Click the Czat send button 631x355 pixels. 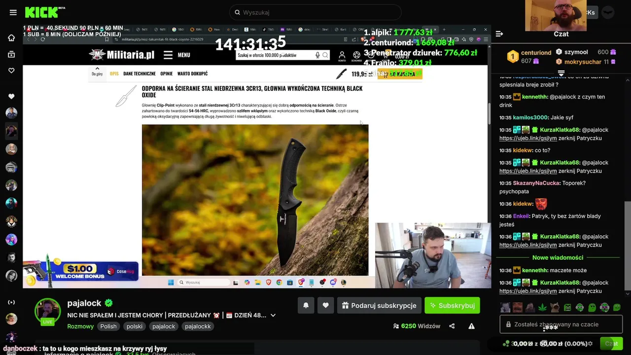611,344
